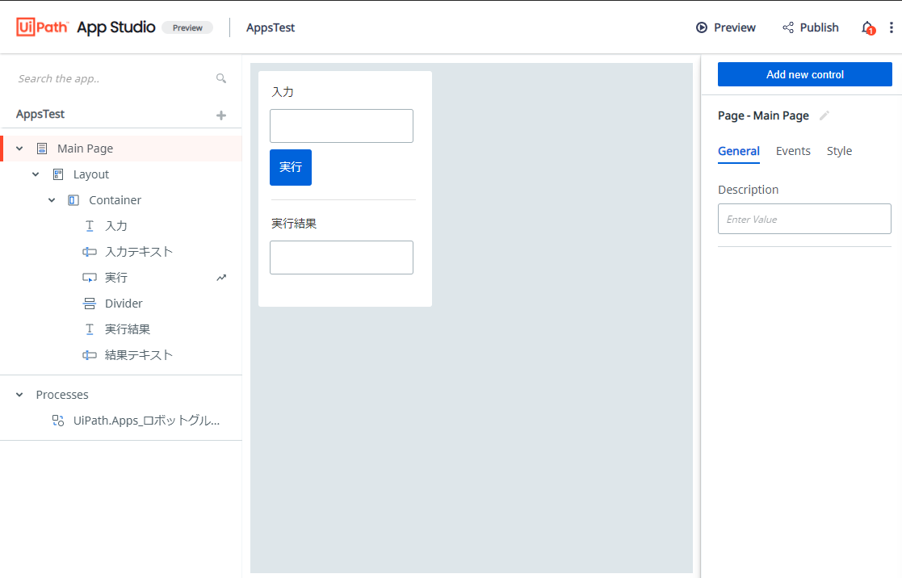Select Container in the tree
Screen dimensions: 902x578
tap(115, 200)
